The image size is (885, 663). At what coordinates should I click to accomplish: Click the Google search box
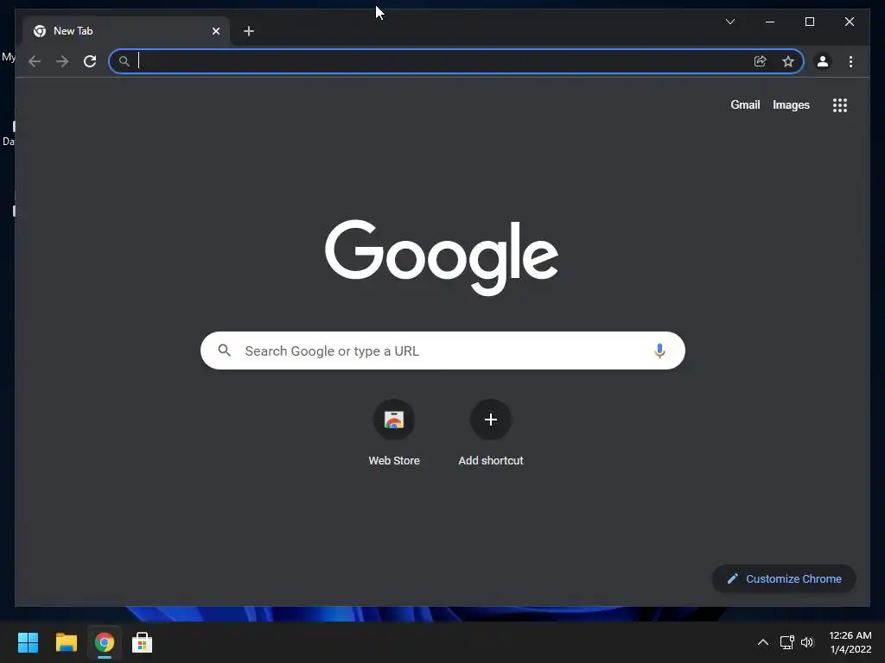[x=442, y=350]
